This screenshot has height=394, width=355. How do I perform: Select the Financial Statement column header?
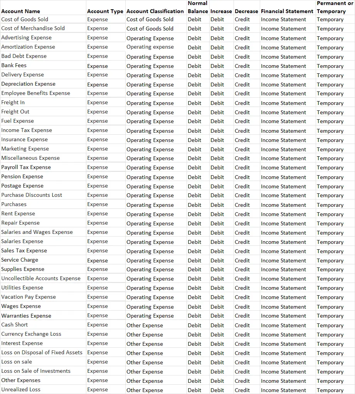click(287, 11)
